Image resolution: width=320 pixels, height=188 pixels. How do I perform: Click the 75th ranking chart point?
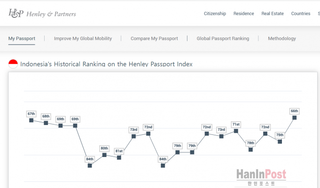[280, 141]
